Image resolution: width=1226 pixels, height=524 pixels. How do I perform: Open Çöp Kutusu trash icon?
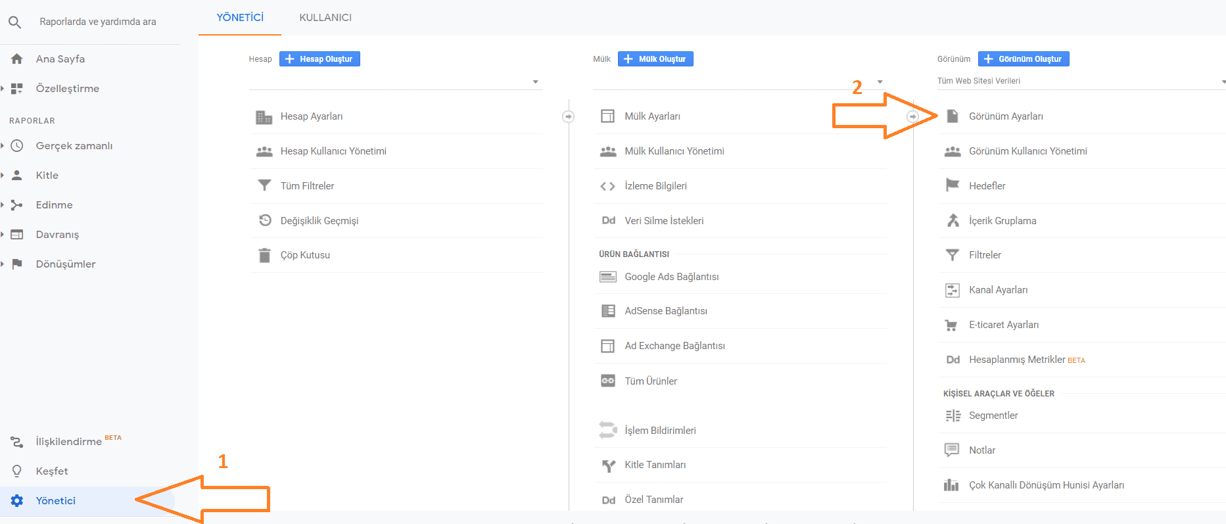[264, 255]
